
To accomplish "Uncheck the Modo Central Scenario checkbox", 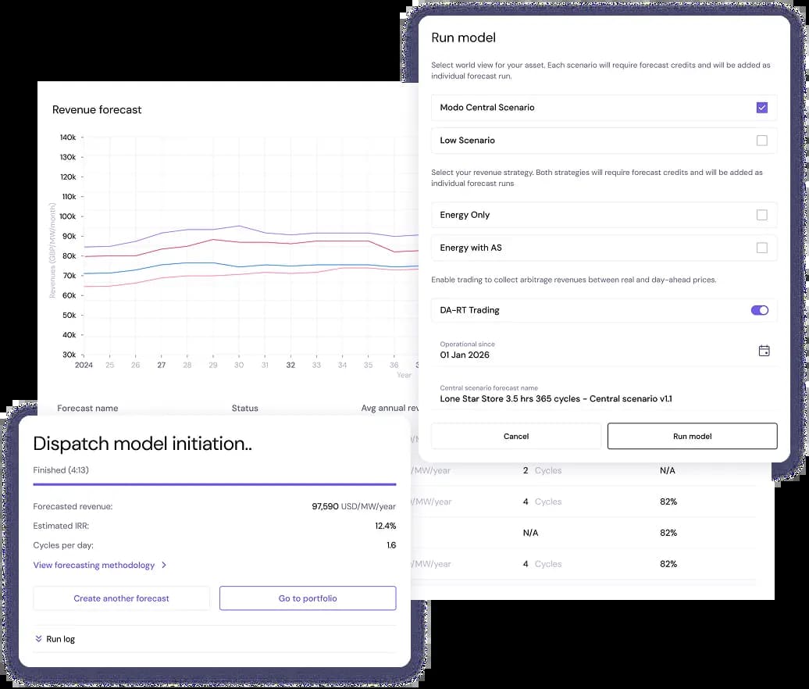I will [x=761, y=107].
